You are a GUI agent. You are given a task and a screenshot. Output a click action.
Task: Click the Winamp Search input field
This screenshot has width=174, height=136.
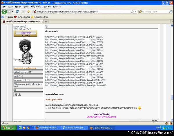pos(157,12)
